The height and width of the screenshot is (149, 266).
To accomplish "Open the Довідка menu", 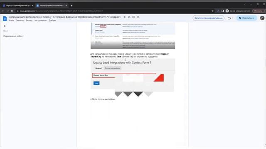I will pyautogui.click(x=52, y=20).
